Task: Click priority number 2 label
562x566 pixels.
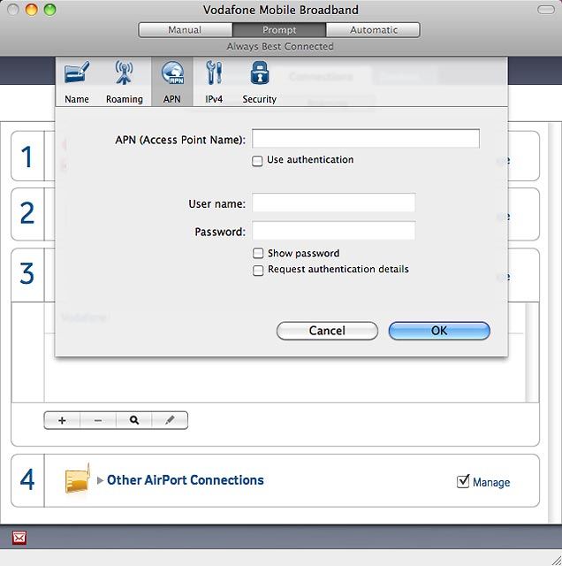Action: point(27,213)
